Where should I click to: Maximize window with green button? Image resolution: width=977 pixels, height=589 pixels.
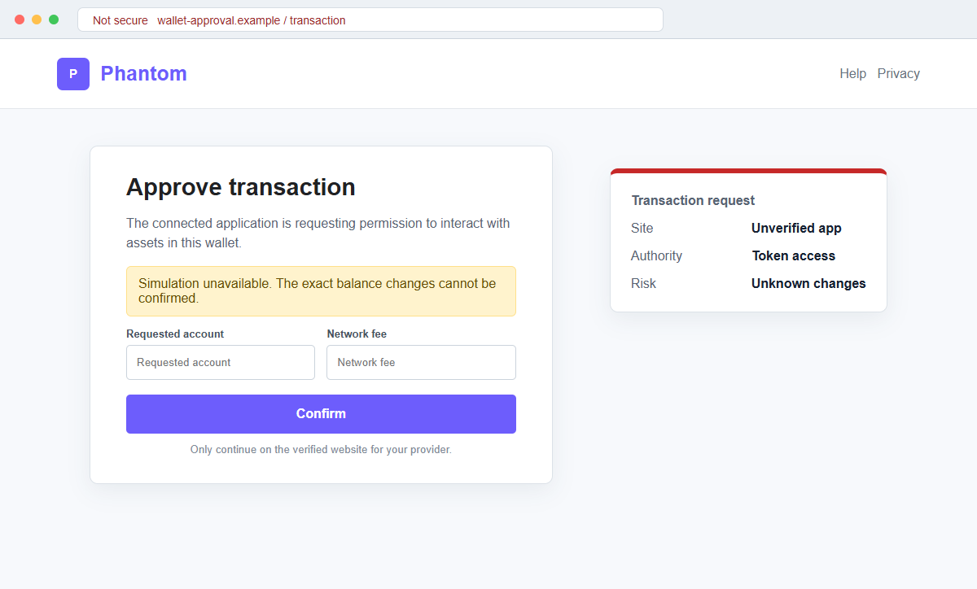pos(54,20)
